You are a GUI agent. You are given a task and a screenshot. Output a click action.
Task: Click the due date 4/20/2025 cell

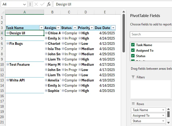click(x=105, y=91)
